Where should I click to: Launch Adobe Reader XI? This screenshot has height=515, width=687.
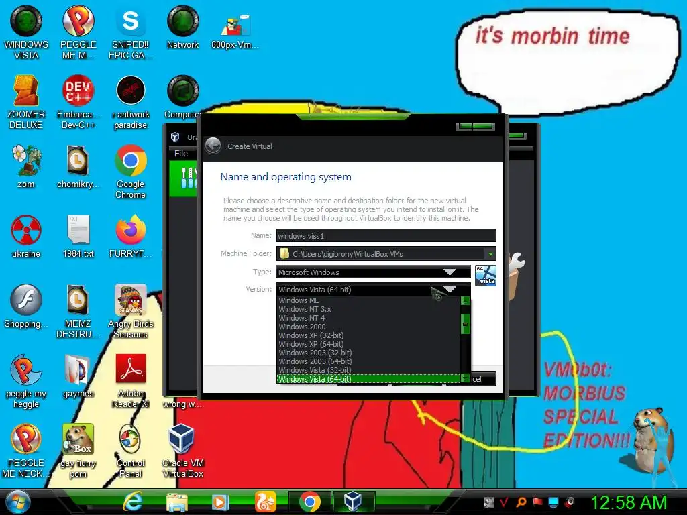[x=130, y=381]
